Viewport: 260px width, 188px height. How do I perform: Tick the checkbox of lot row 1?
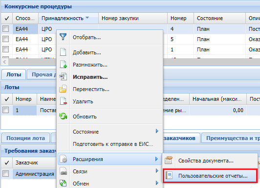pos(6,110)
